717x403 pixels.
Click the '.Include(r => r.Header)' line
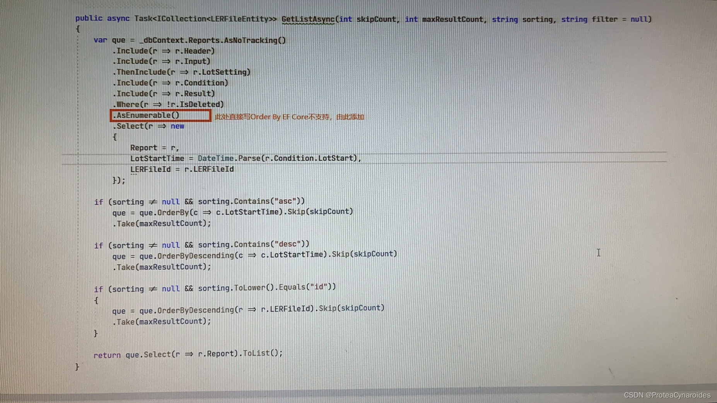[164, 51]
